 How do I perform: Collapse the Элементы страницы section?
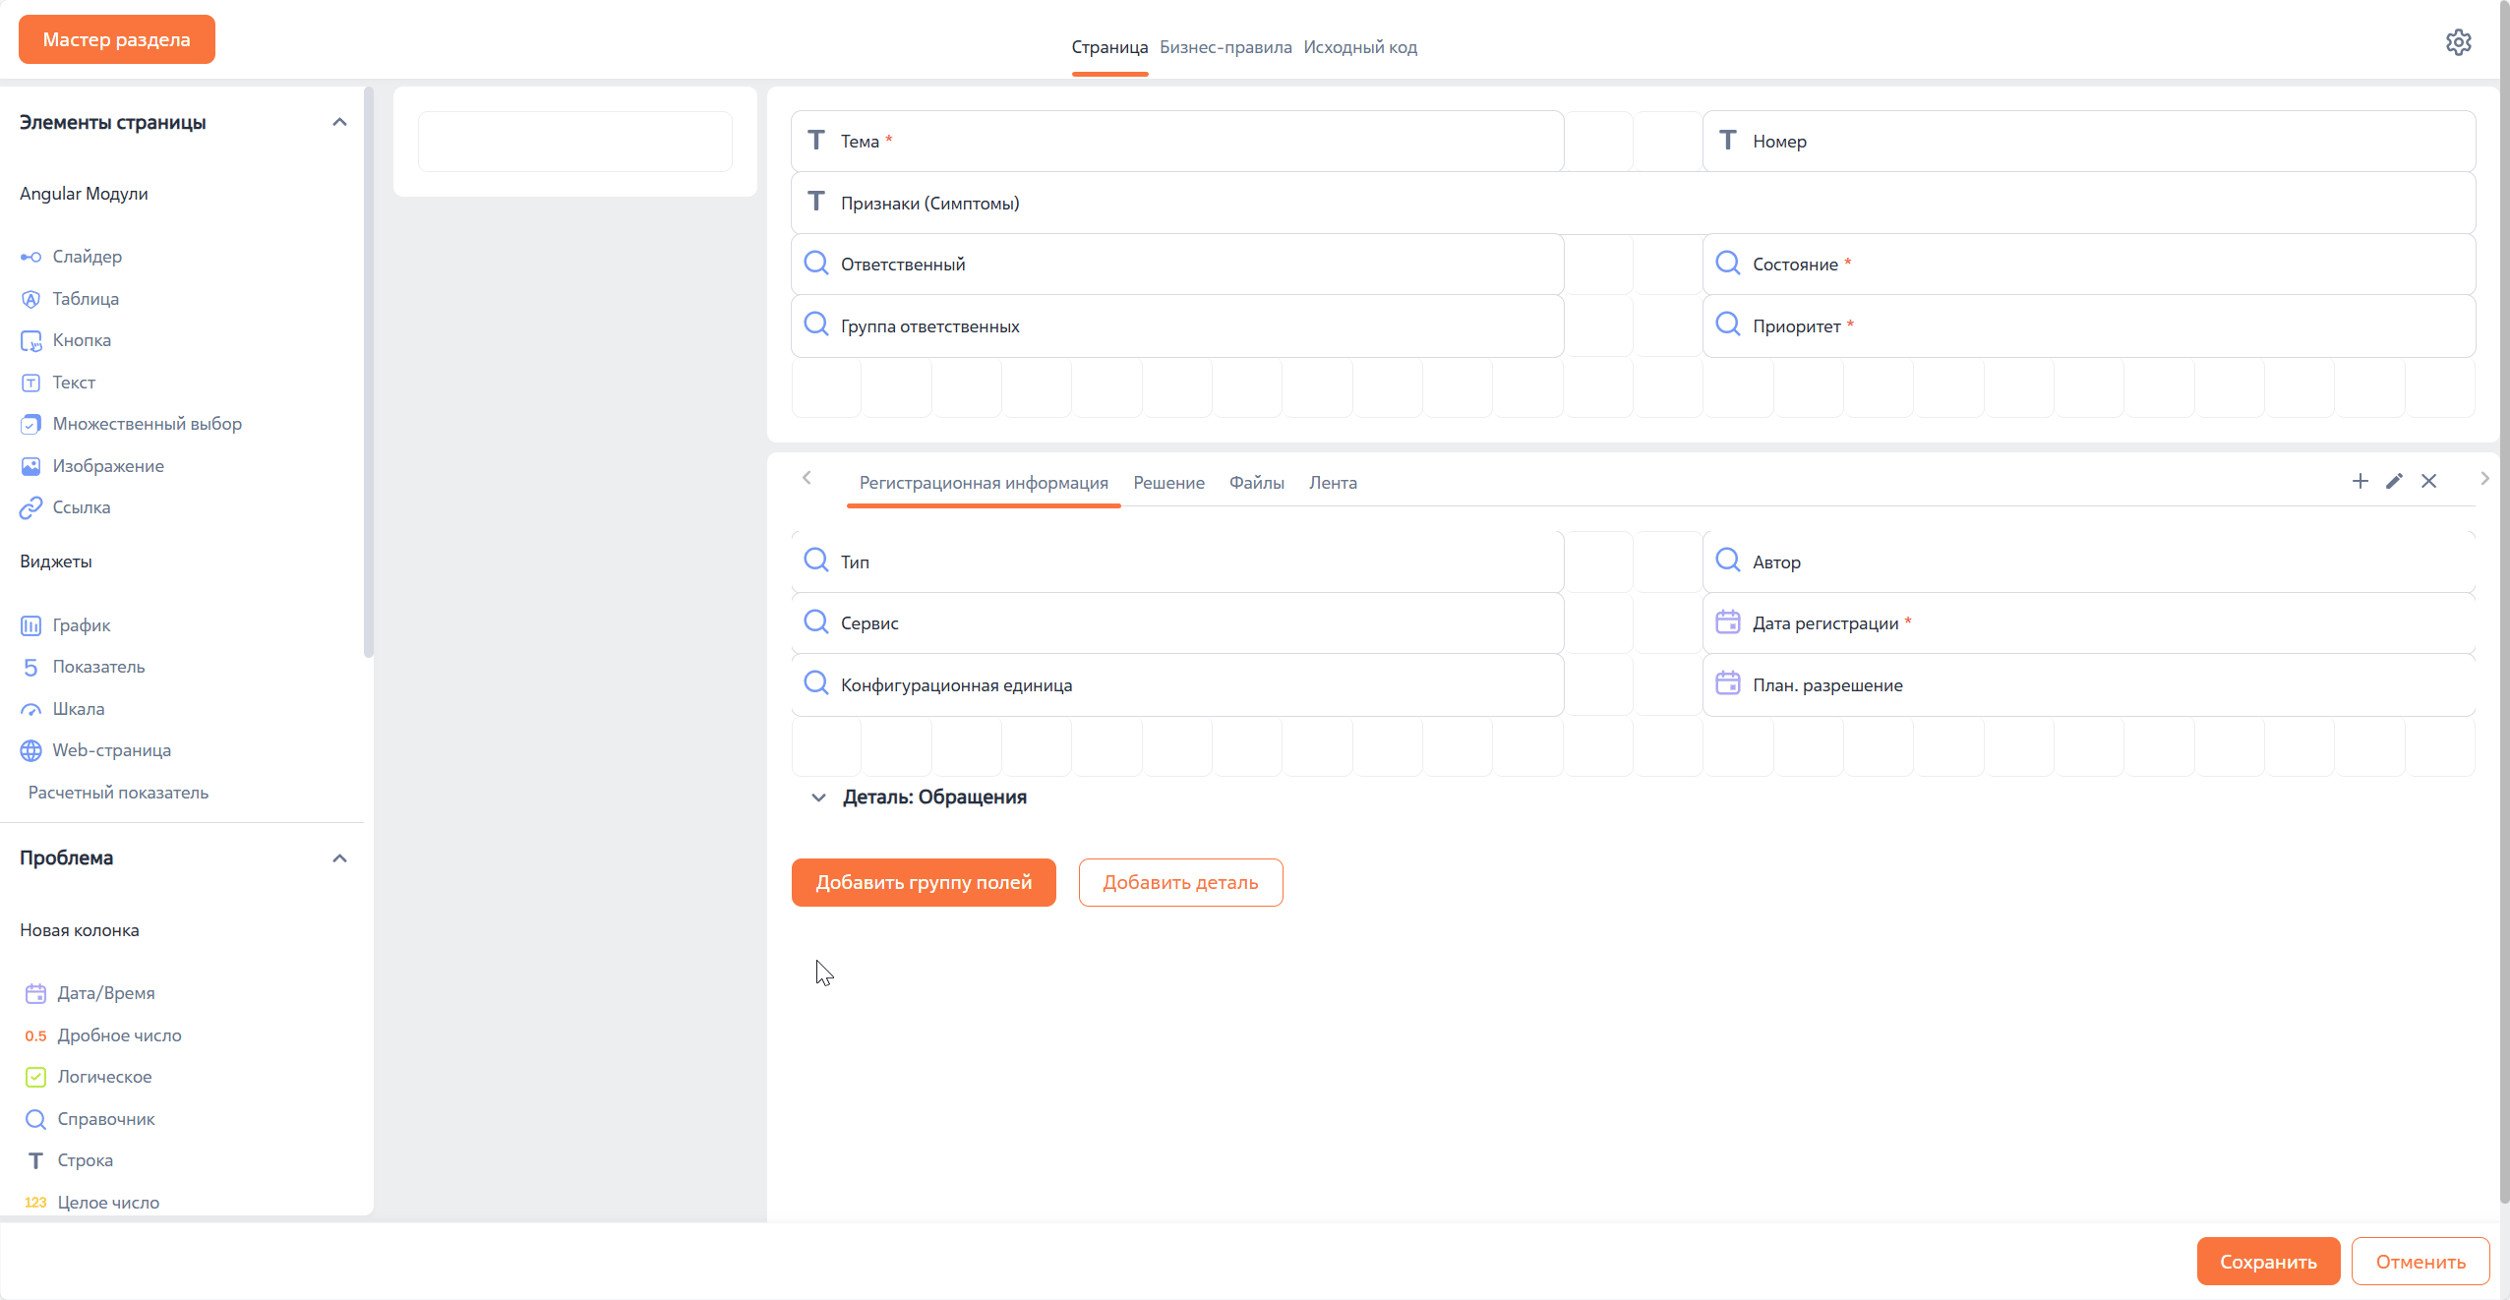[x=339, y=122]
